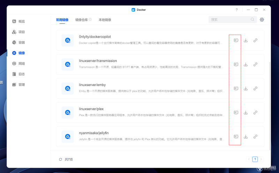
Task: Click the nyanmisaka/jellyfin title
Action: pos(94,133)
